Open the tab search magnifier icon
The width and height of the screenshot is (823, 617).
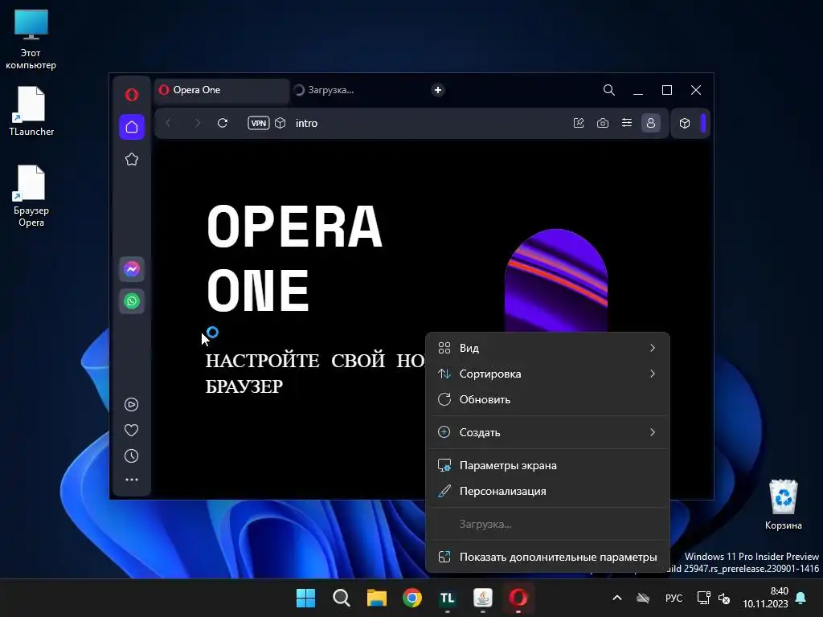tap(609, 90)
